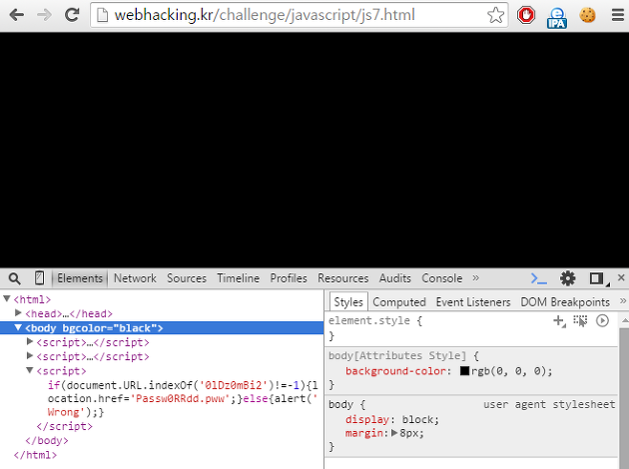
Task: Add new style rule plus icon
Action: [x=559, y=320]
